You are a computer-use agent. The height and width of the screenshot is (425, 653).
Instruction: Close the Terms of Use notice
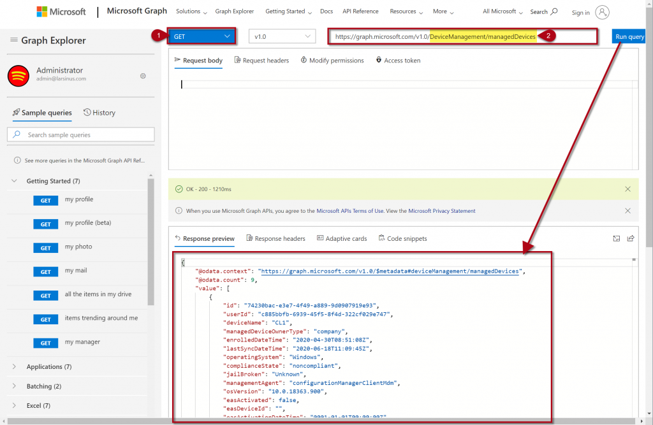tap(627, 211)
